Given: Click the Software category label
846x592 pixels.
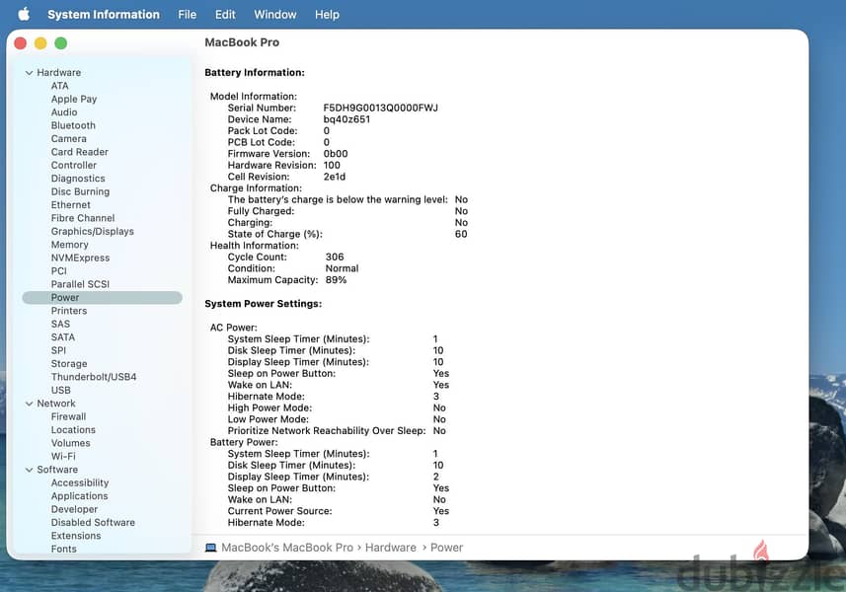Looking at the screenshot, I should (57, 470).
